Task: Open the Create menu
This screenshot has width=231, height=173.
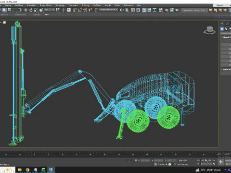Action: tap(8, 5)
